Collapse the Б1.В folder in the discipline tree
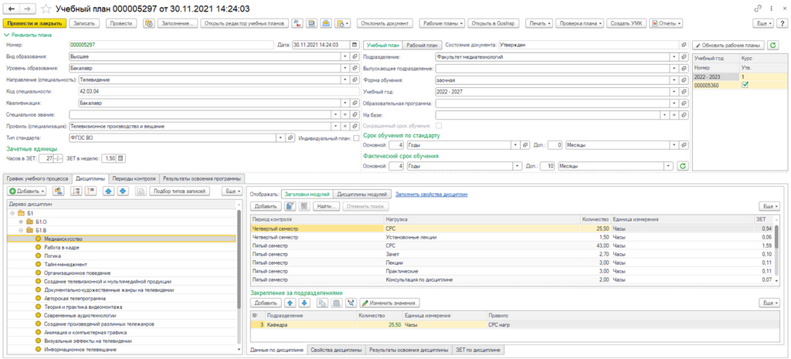 (x=20, y=230)
